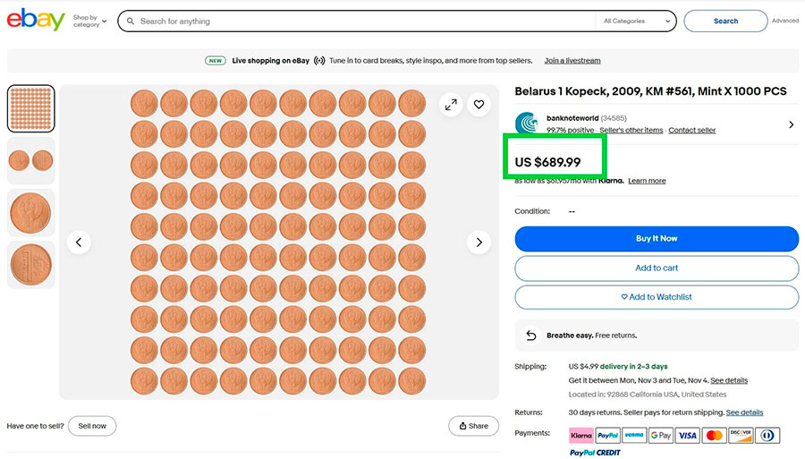Screen dimensions: 805x459
Task: Add to Watchlist
Action: click(x=657, y=297)
